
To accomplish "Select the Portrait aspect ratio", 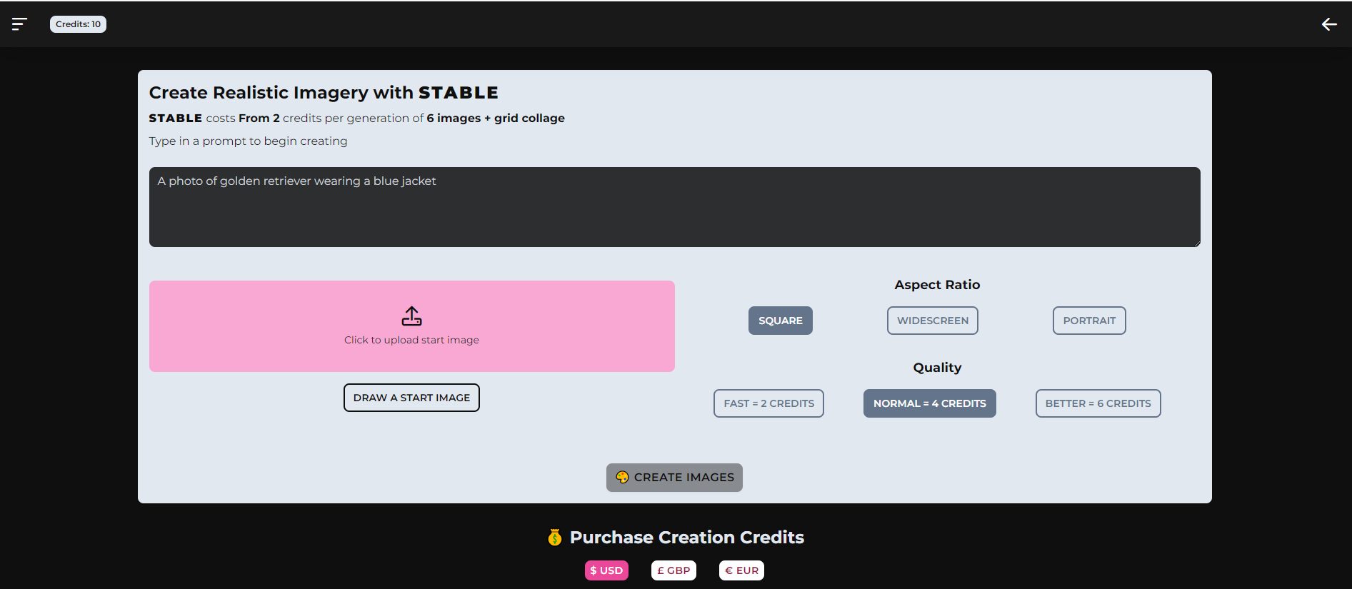I will pyautogui.click(x=1089, y=321).
